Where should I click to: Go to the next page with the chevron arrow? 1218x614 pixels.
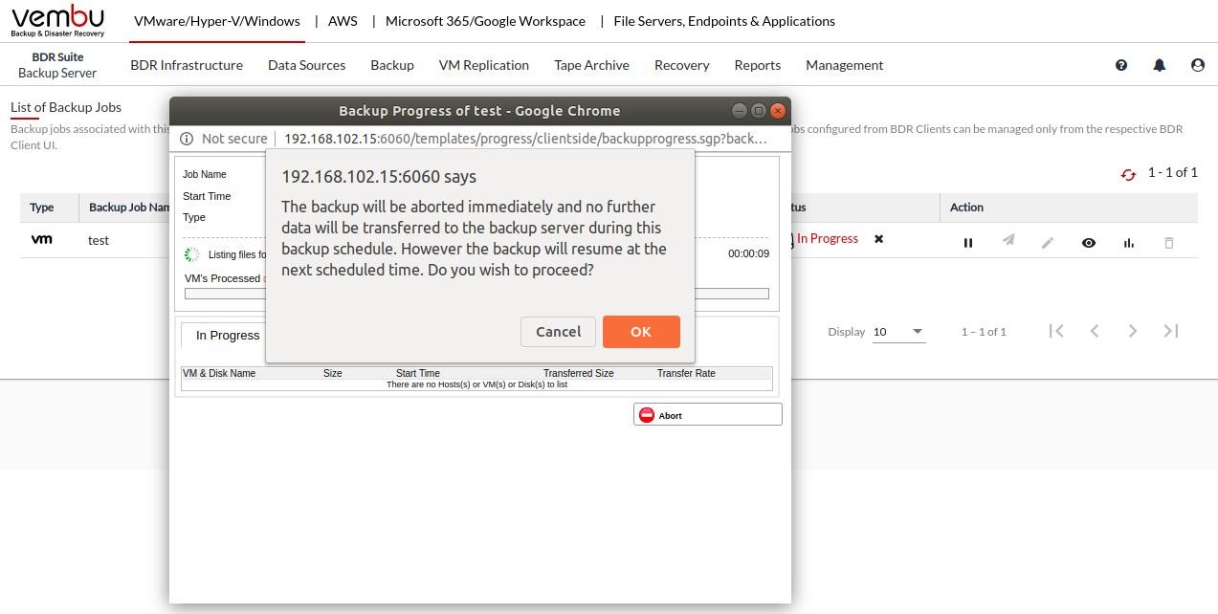(1133, 331)
